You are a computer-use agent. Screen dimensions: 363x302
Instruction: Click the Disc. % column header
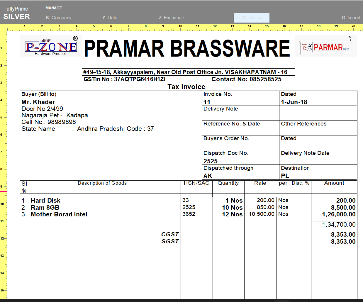pos(301,183)
